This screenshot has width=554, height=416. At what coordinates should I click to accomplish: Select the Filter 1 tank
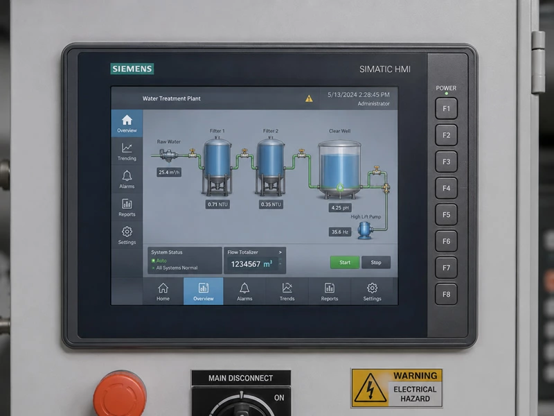pyautogui.click(x=217, y=166)
